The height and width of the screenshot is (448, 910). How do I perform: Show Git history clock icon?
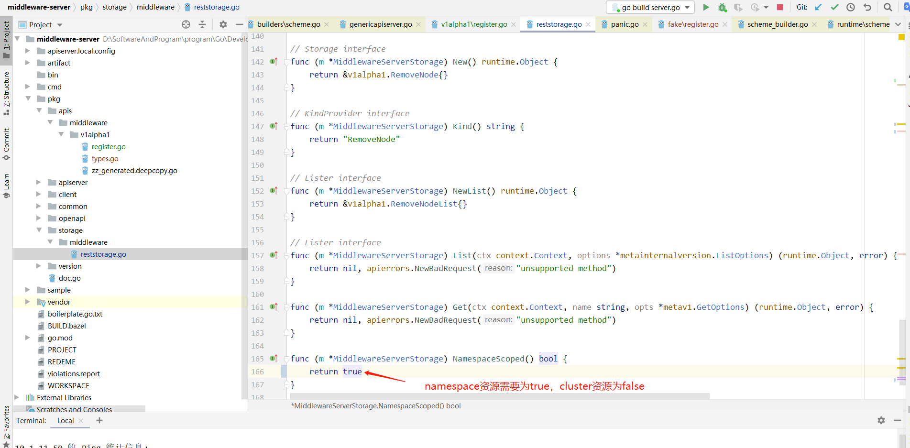pos(851,7)
